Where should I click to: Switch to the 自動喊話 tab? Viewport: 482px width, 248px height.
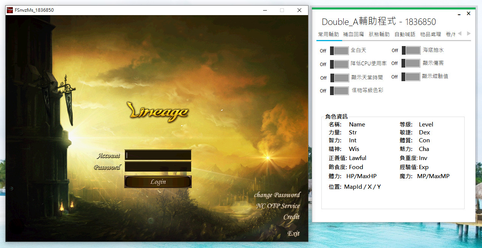pyautogui.click(x=405, y=34)
